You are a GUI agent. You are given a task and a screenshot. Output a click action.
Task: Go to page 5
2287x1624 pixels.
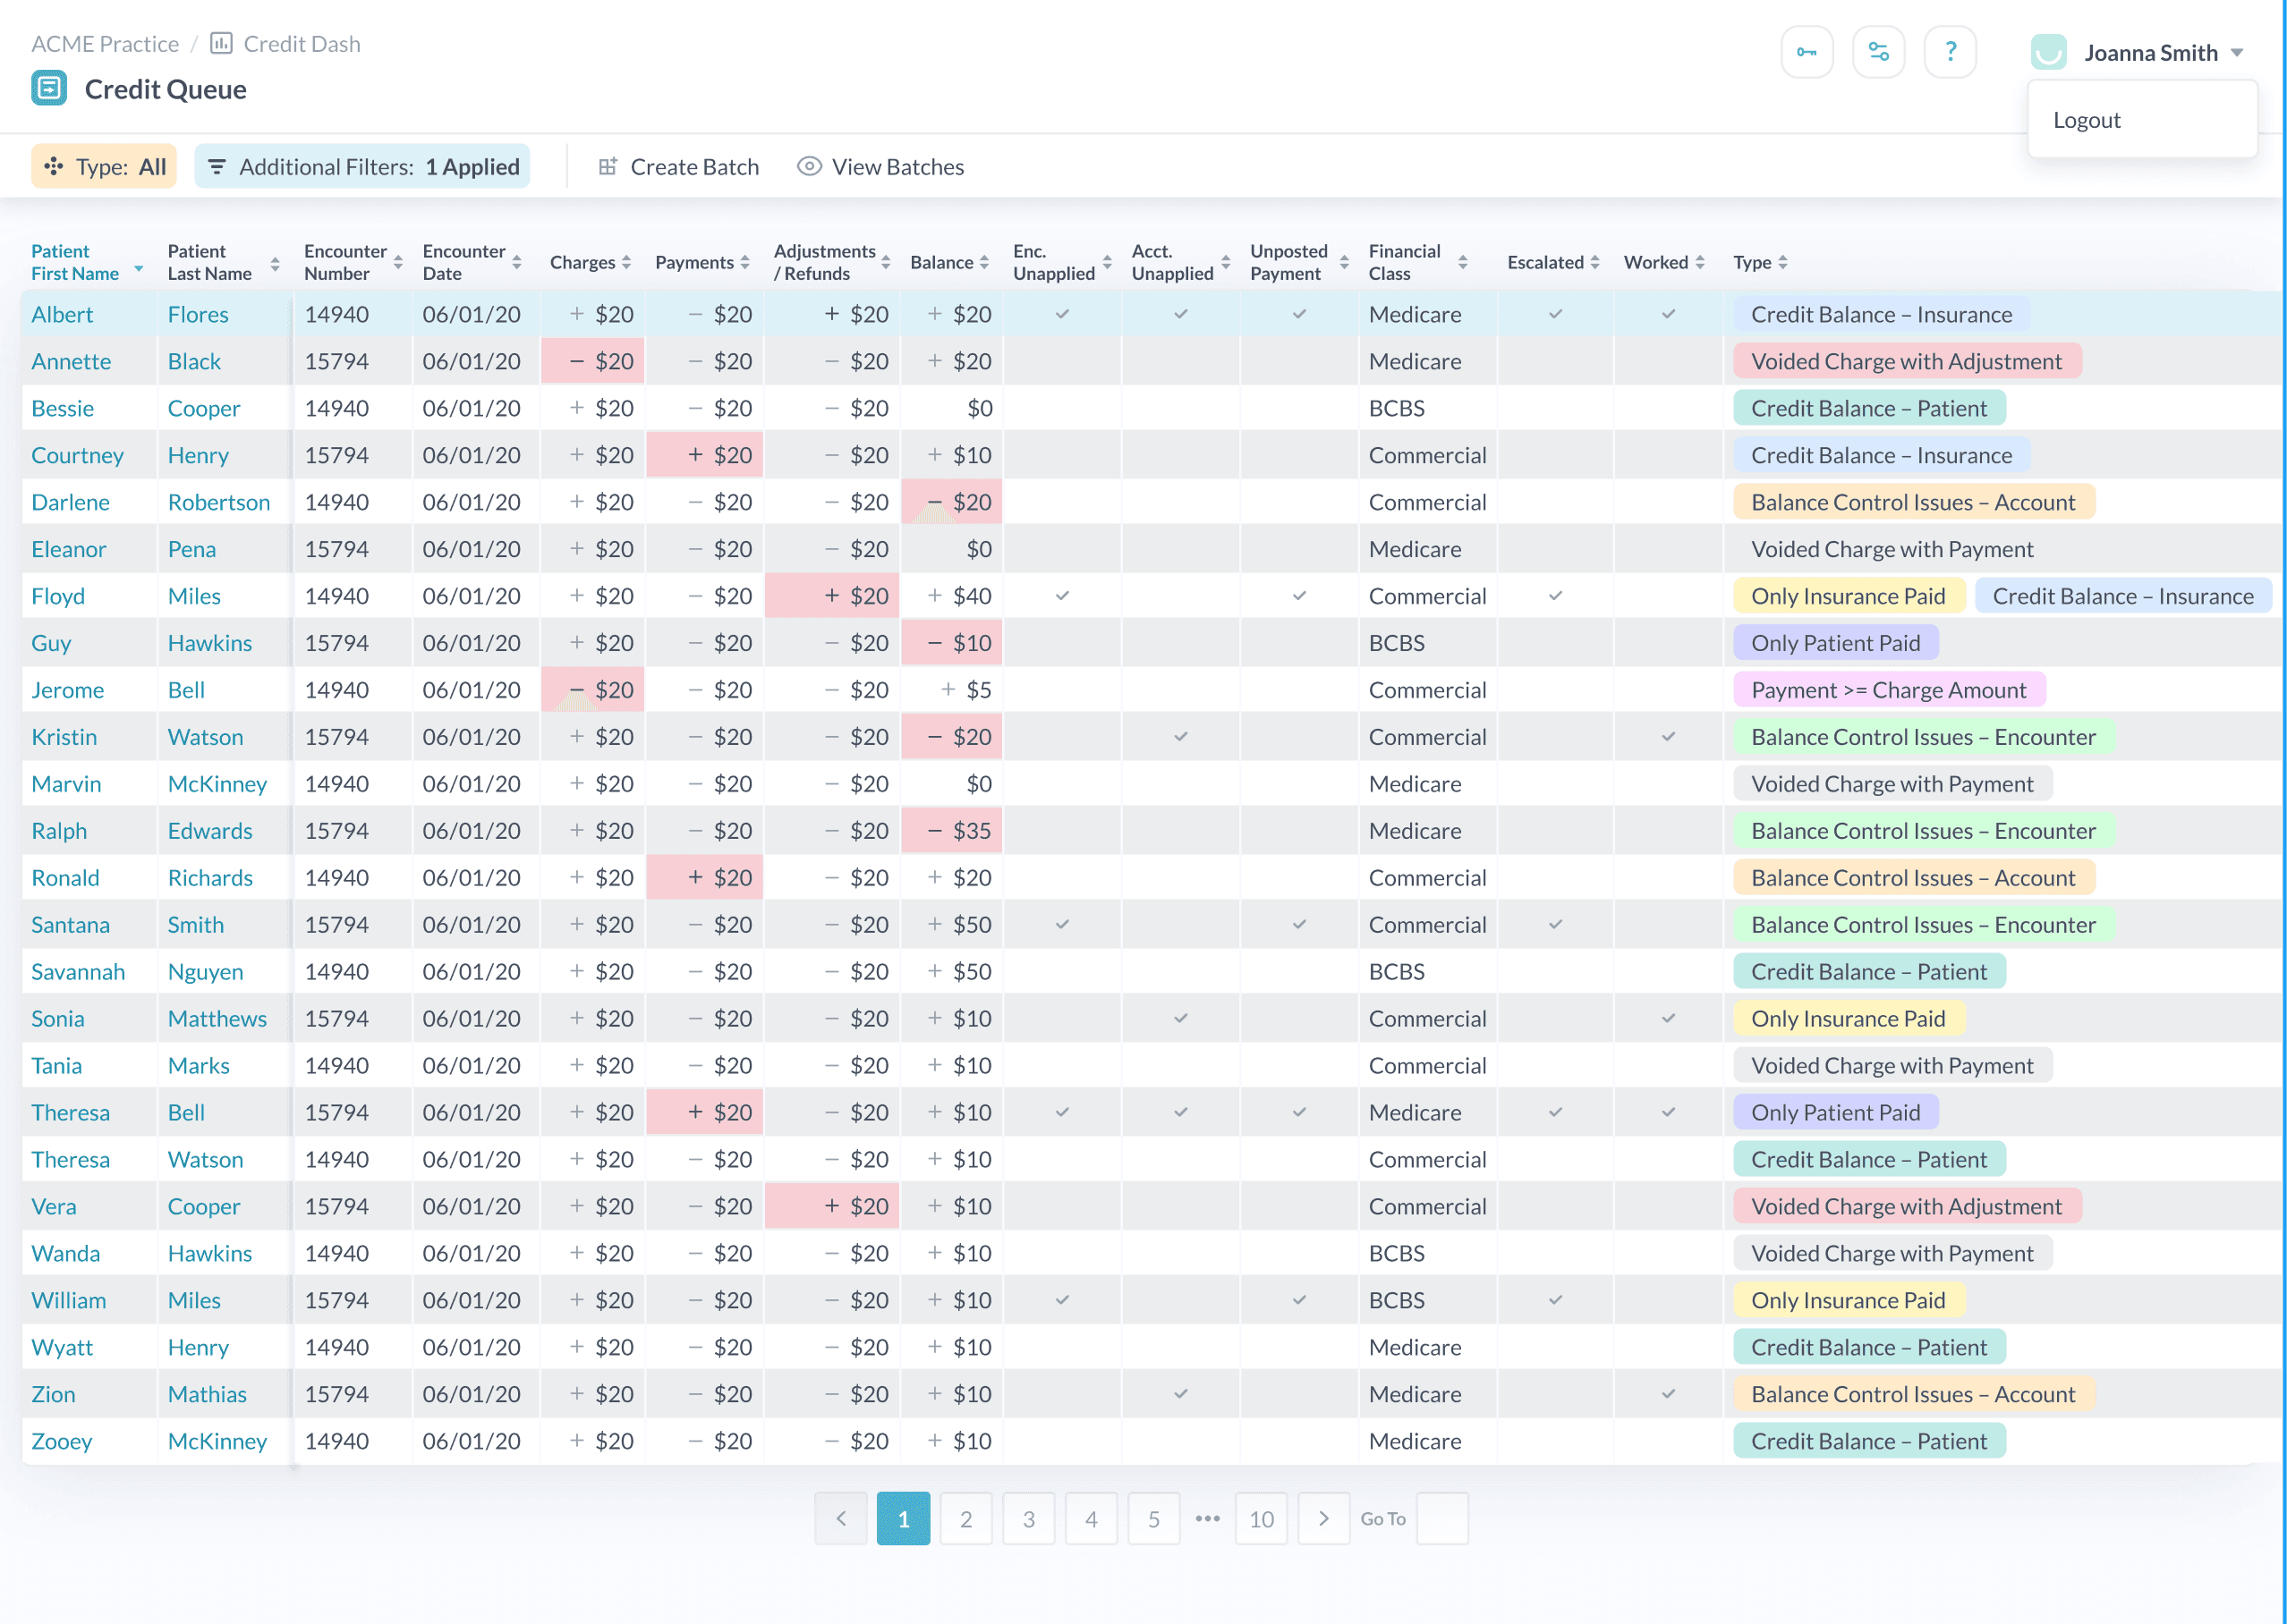point(1153,1518)
